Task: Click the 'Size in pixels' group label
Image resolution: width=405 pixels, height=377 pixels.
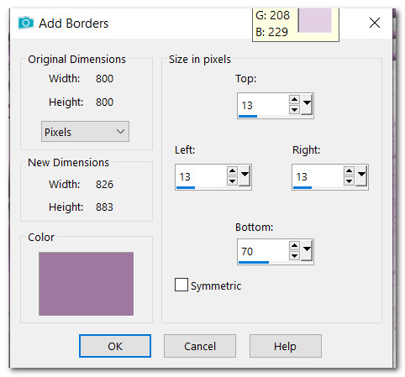Action: (x=200, y=60)
